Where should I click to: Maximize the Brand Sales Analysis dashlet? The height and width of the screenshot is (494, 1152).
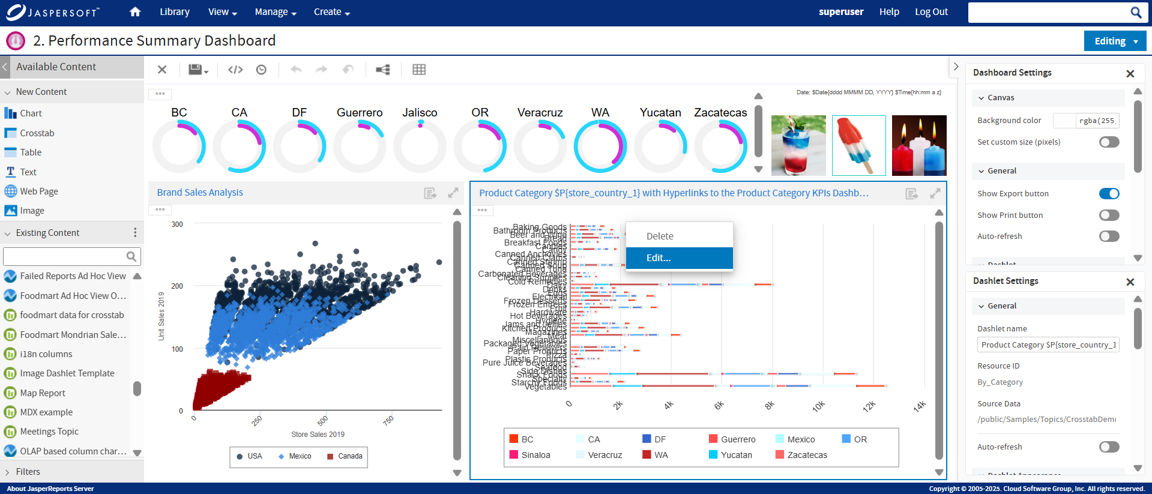point(453,193)
